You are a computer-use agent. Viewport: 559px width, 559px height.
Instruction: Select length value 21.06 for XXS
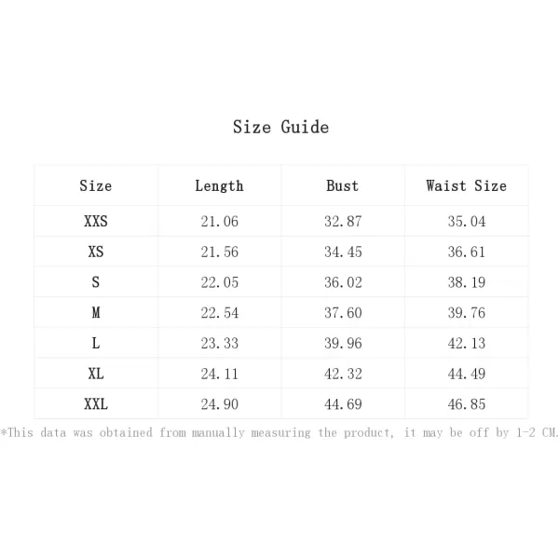point(219,222)
